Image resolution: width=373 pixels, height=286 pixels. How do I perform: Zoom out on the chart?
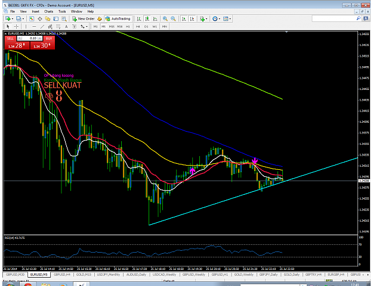coord(173,18)
